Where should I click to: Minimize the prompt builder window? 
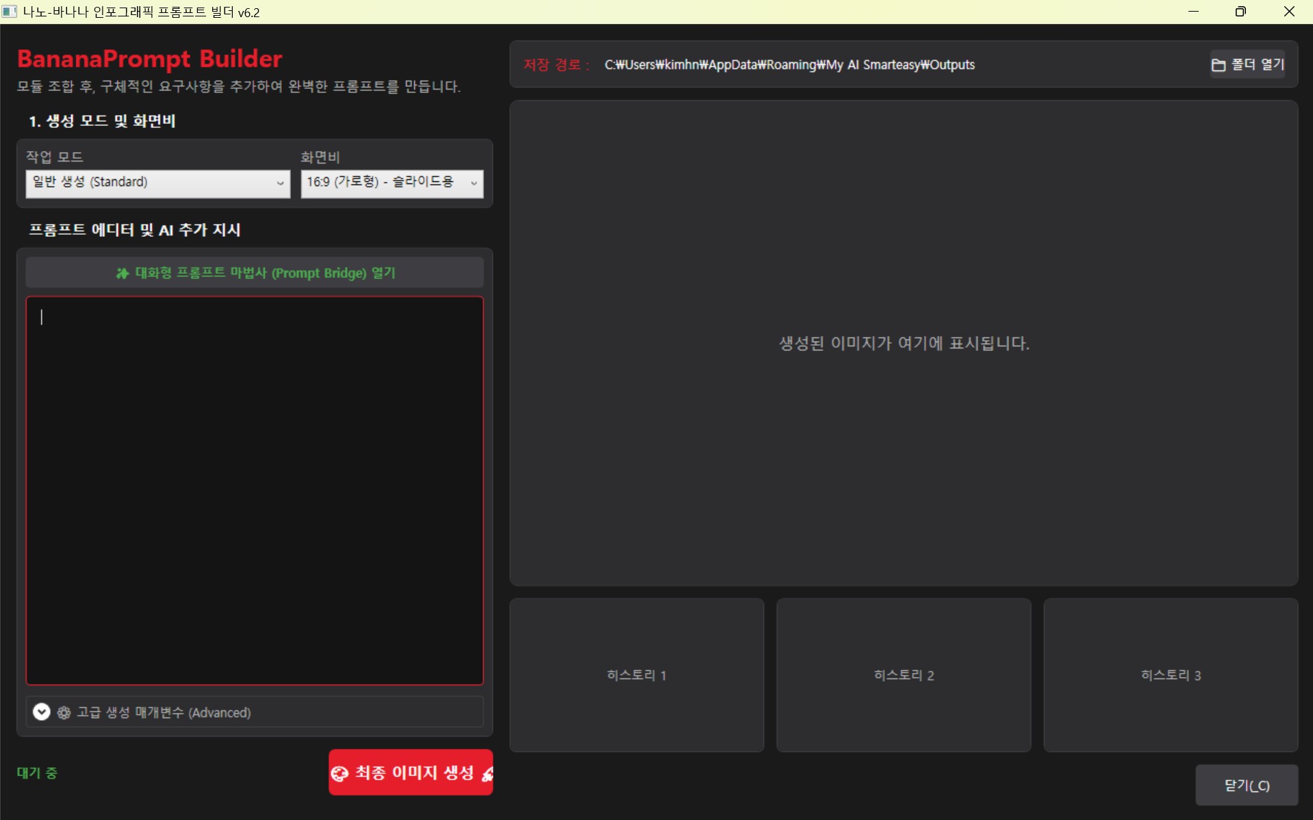pos(1193,12)
